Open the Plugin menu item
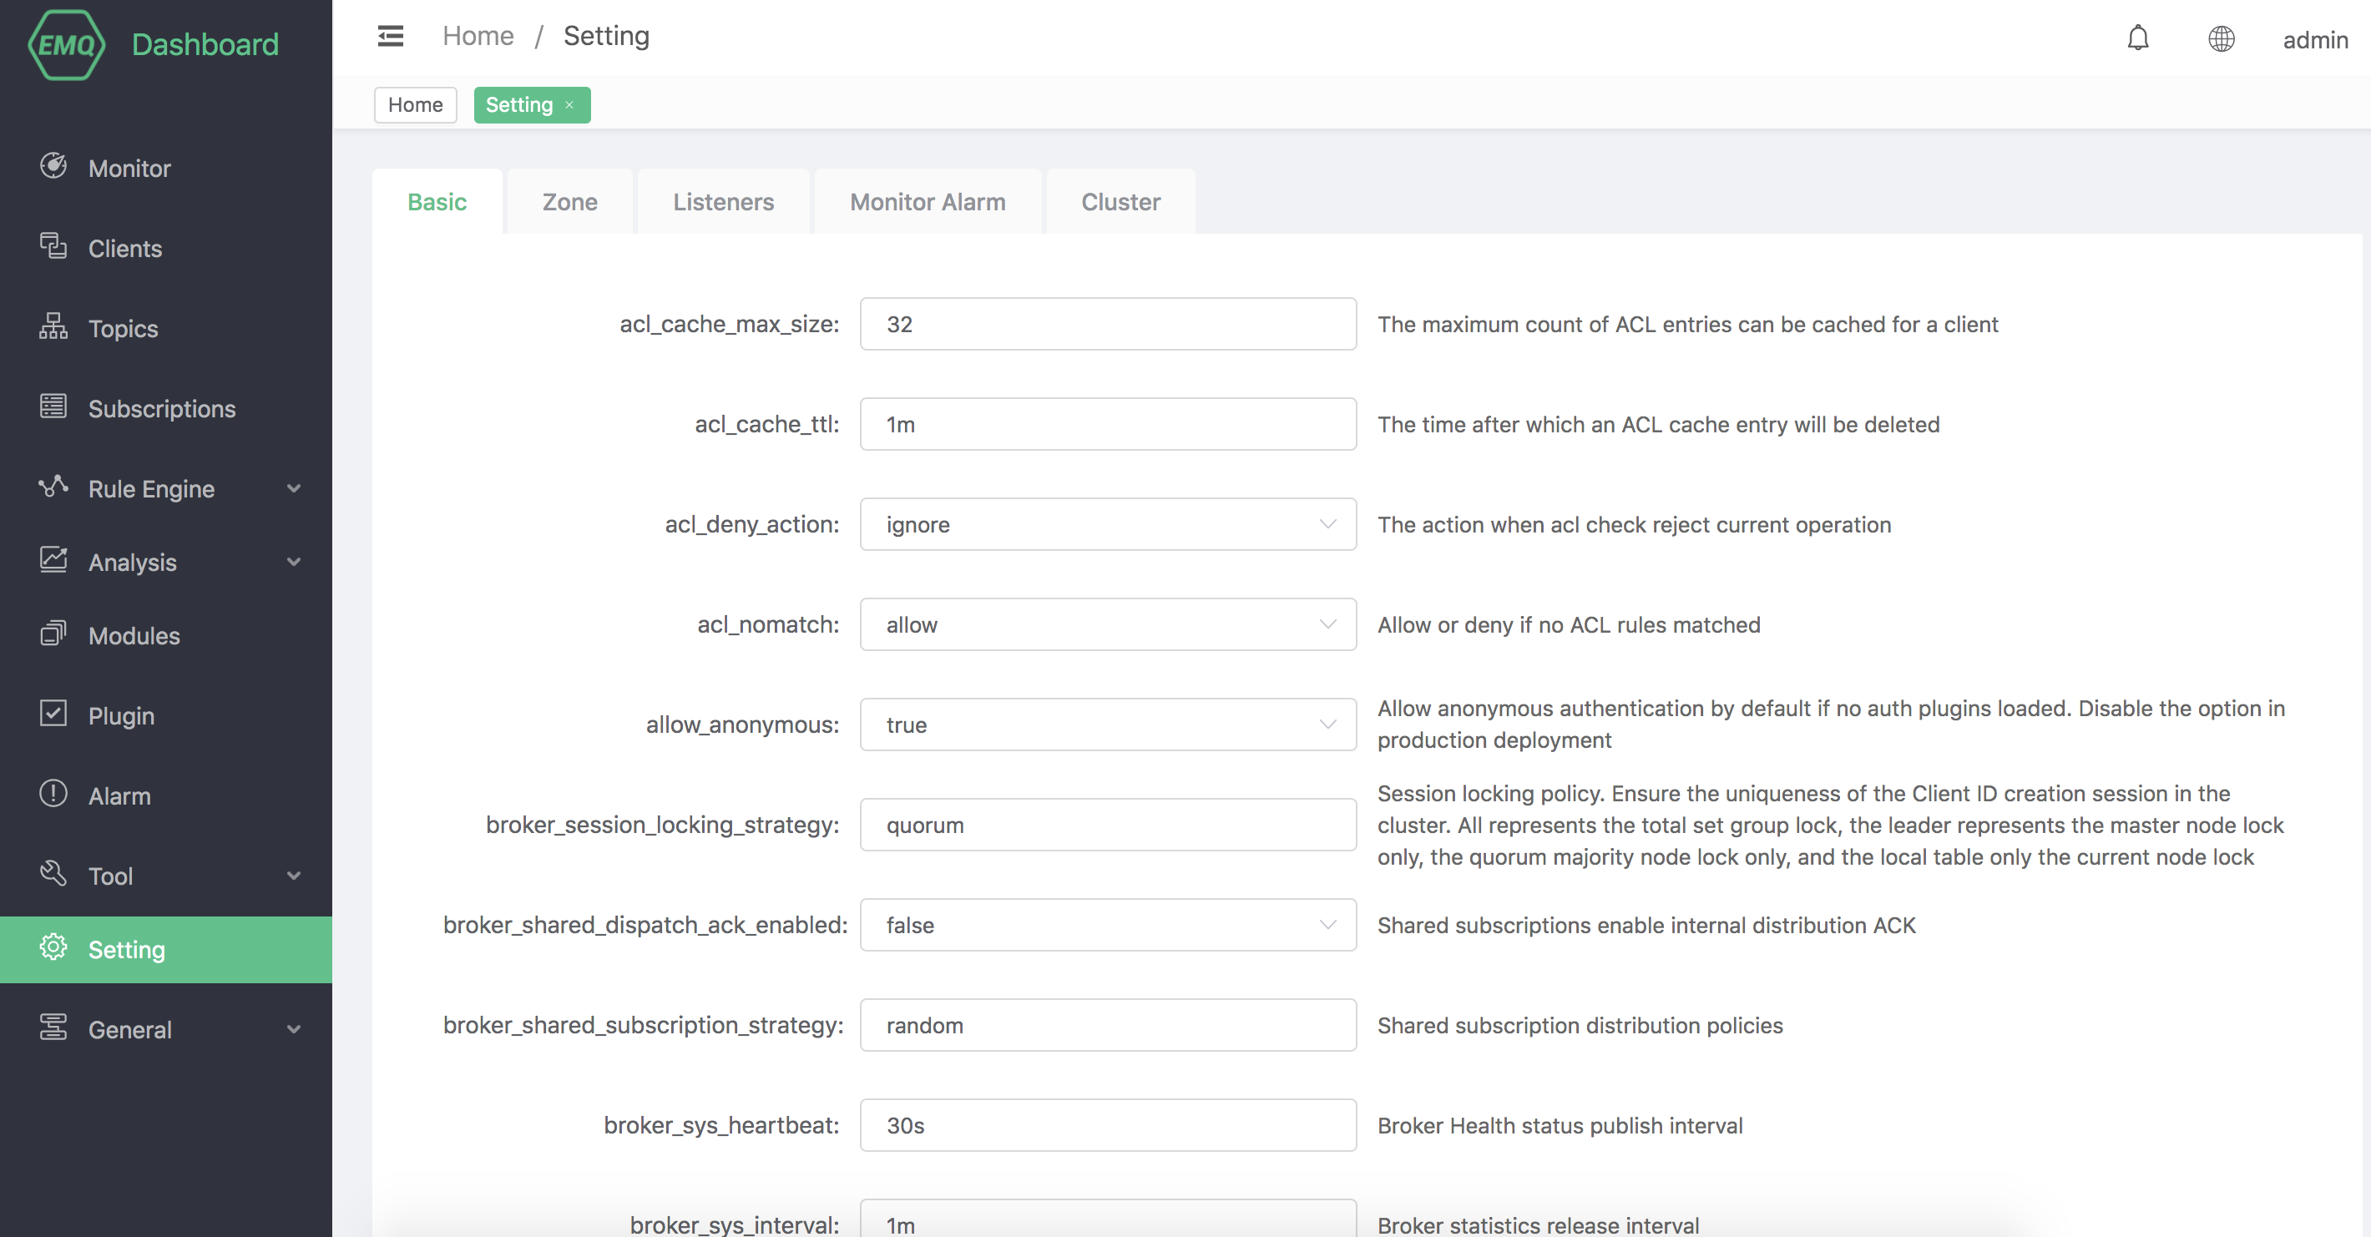2371x1237 pixels. coord(165,716)
